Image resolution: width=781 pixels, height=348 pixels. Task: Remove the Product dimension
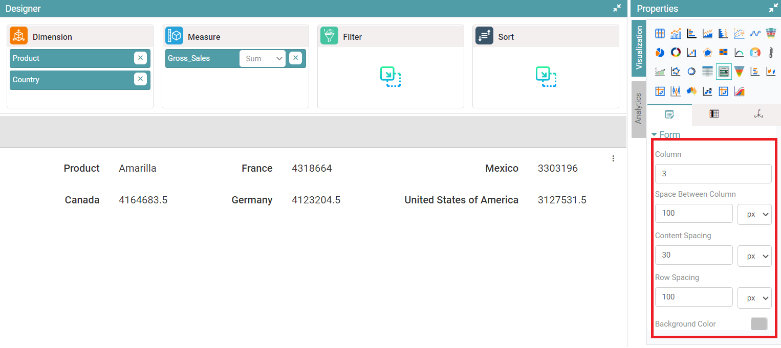[140, 58]
